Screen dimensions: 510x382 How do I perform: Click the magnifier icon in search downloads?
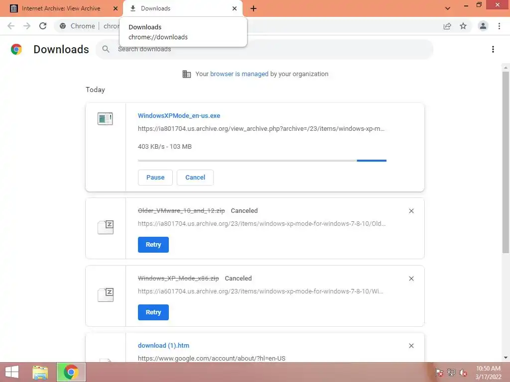tap(106, 49)
